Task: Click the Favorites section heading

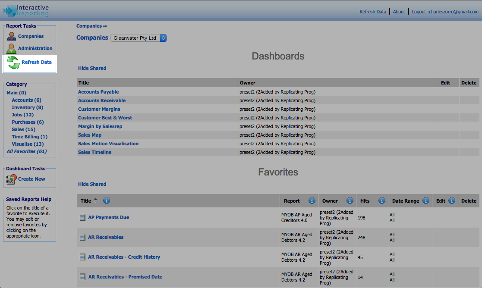Action: (278, 172)
